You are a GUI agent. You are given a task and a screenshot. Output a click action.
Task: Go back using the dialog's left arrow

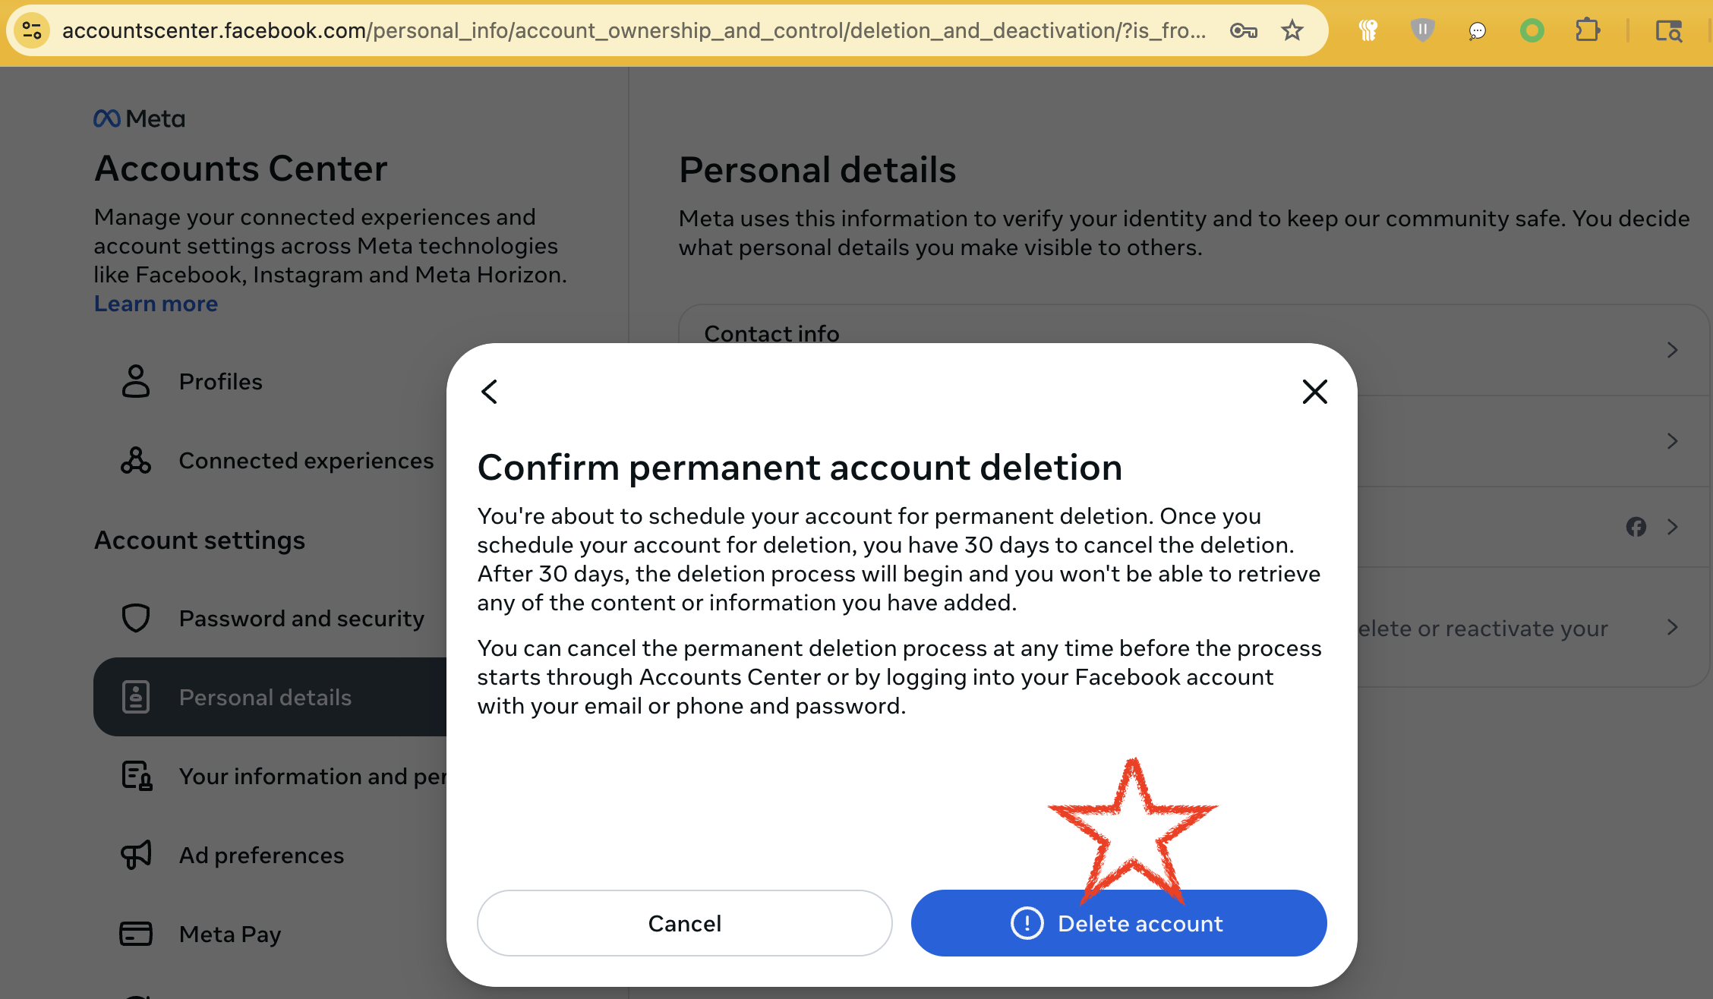point(490,392)
